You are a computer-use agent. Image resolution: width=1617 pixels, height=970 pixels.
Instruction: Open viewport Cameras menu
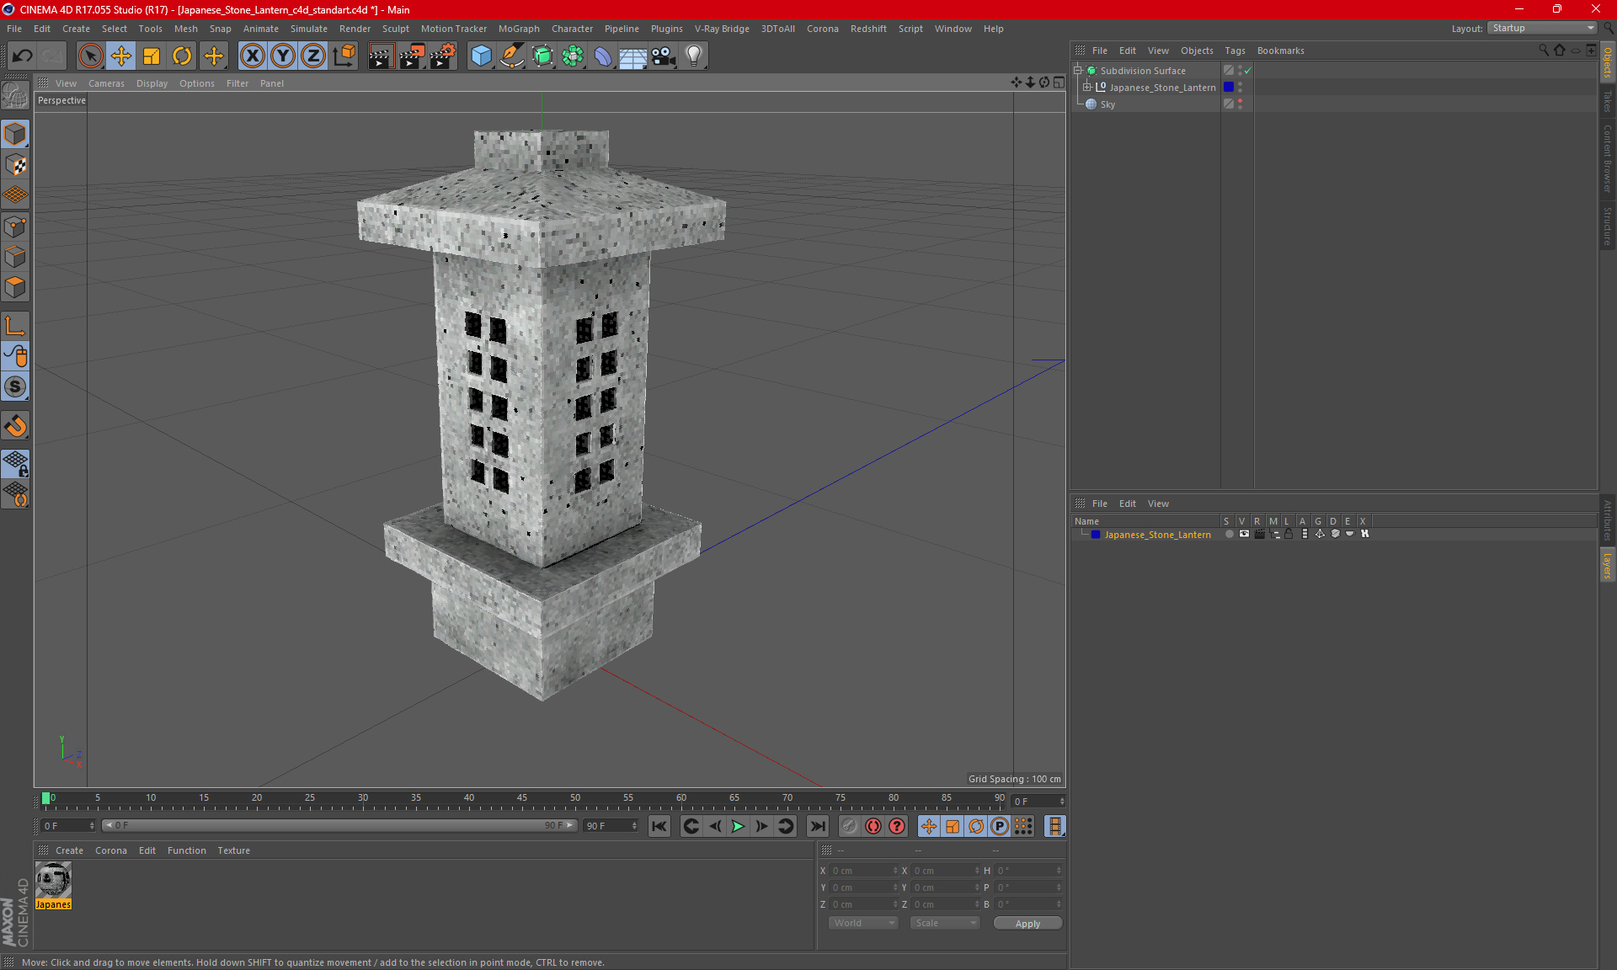pos(106,83)
